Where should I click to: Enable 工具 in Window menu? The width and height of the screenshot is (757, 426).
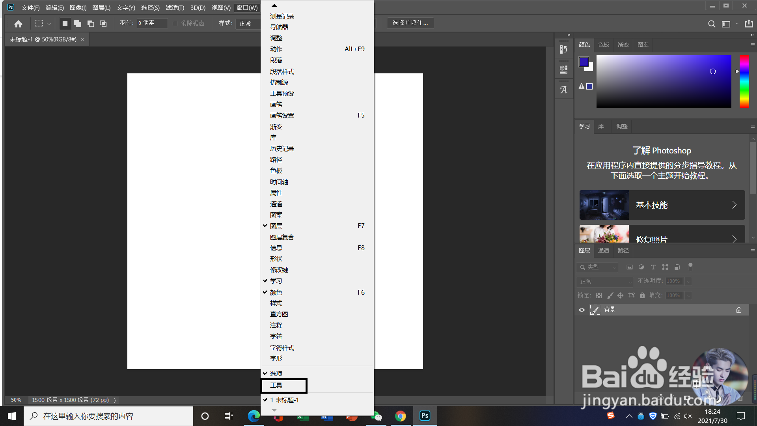(x=317, y=385)
